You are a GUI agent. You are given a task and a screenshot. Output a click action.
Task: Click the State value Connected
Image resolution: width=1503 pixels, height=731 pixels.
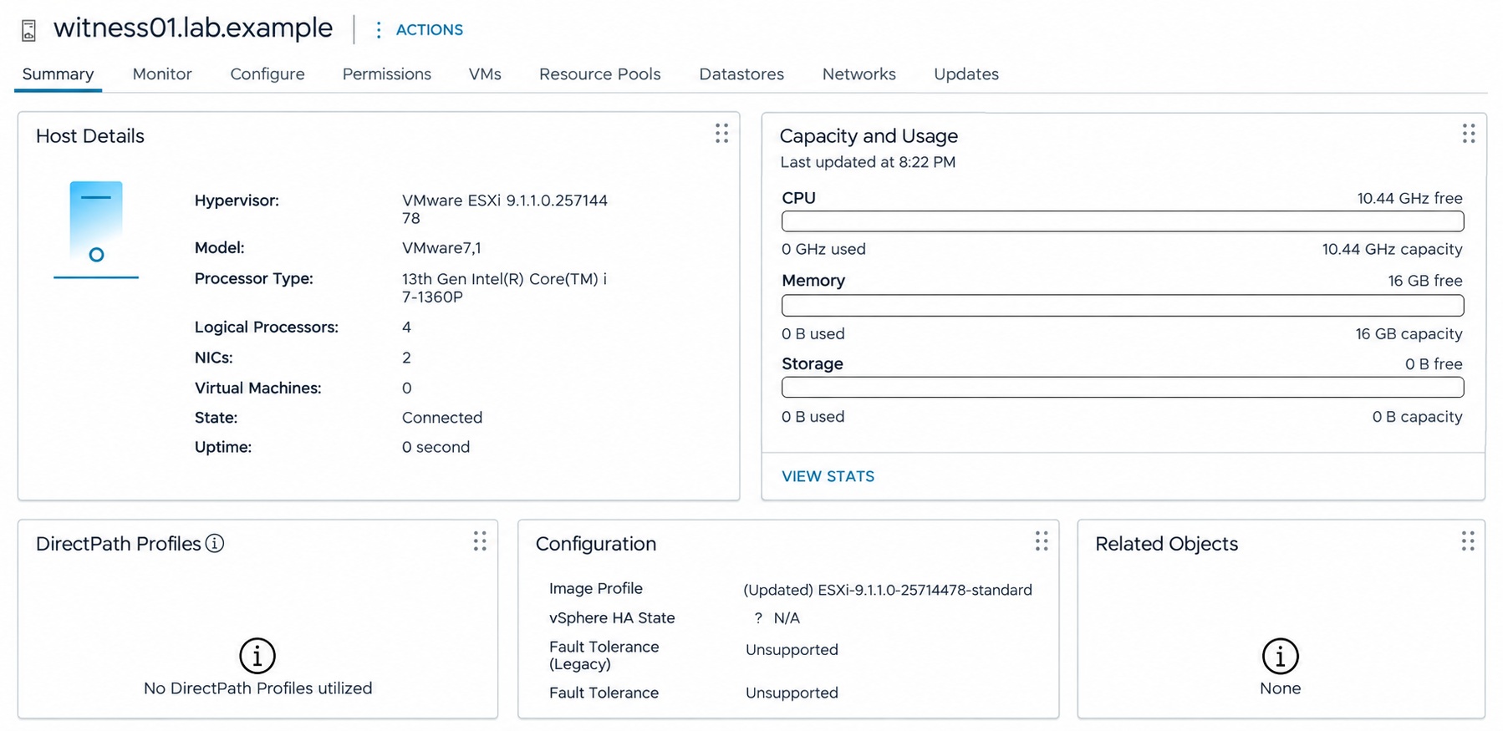442,418
